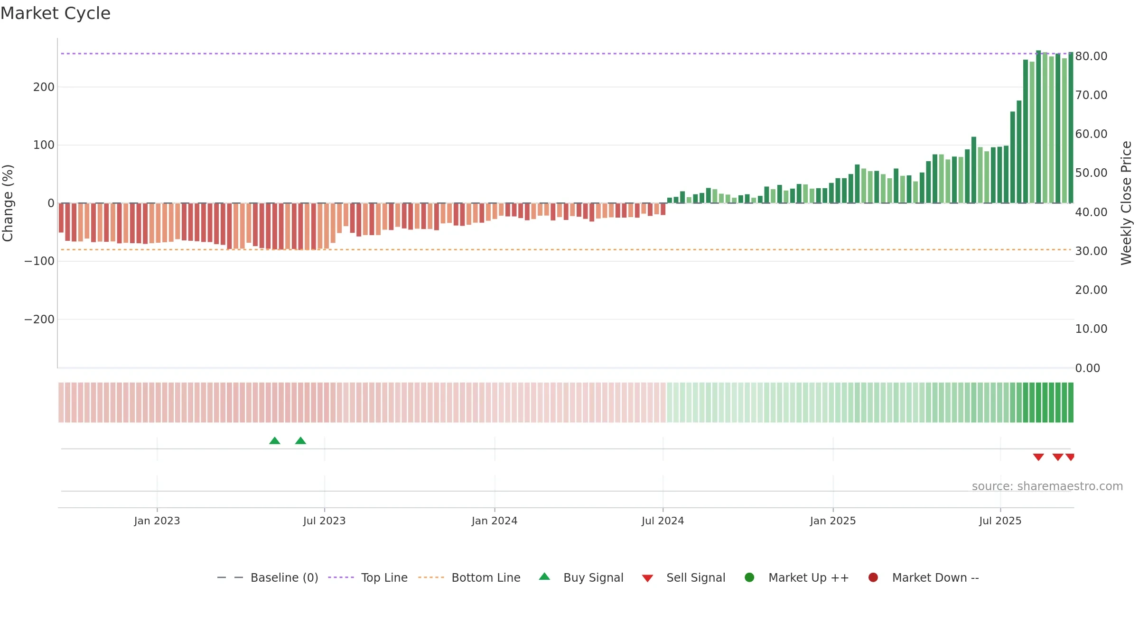
Task: Click the Jan 2024 axis label
Action: pyautogui.click(x=495, y=521)
